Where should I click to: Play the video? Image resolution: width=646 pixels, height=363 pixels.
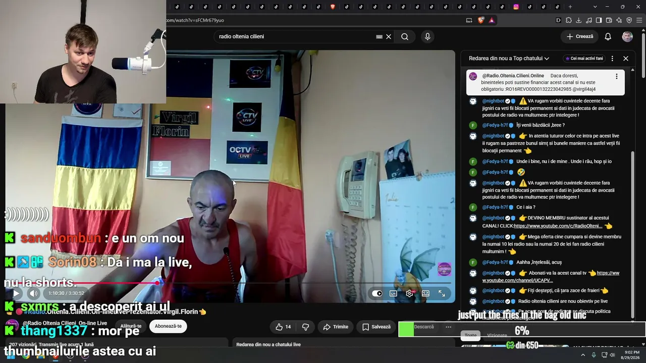tap(16, 293)
